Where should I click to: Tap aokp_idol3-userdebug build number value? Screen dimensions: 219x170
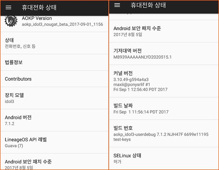[161, 137]
